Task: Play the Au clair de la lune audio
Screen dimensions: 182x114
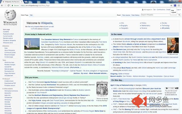Action: click(167, 88)
